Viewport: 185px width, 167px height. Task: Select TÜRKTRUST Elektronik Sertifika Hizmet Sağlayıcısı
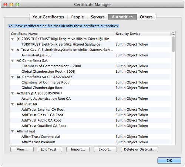pos(90,45)
